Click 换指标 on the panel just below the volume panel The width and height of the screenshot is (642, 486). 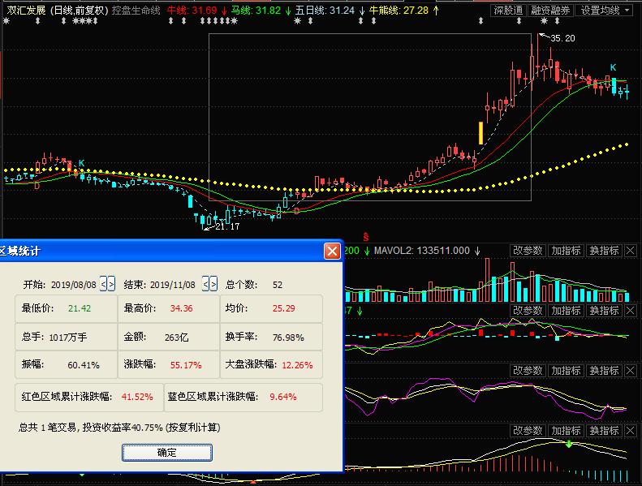click(604, 311)
